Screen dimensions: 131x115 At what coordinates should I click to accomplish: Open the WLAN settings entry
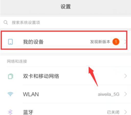[x=65, y=94]
